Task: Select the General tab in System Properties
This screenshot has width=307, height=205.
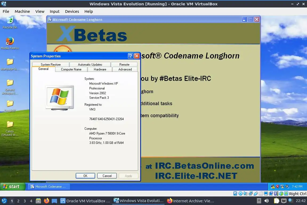Action: coord(43,69)
